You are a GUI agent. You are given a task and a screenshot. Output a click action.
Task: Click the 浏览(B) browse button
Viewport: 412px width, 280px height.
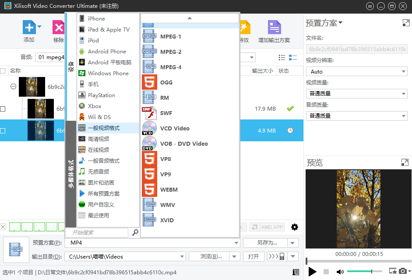212,256
